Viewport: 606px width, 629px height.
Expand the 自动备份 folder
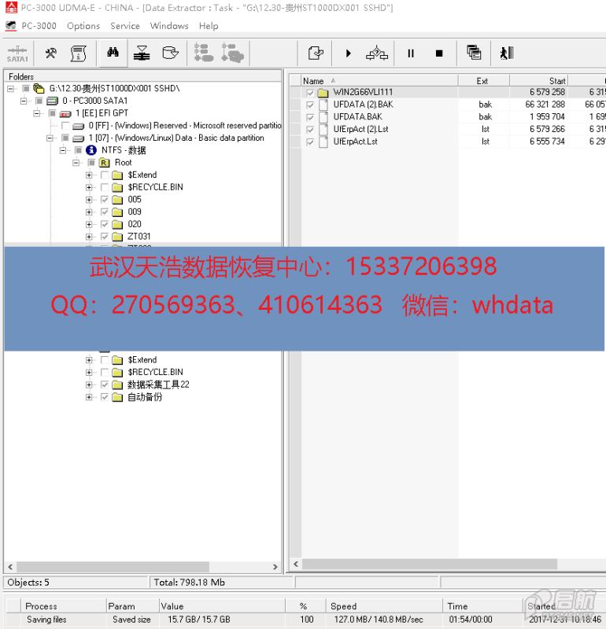coord(90,398)
